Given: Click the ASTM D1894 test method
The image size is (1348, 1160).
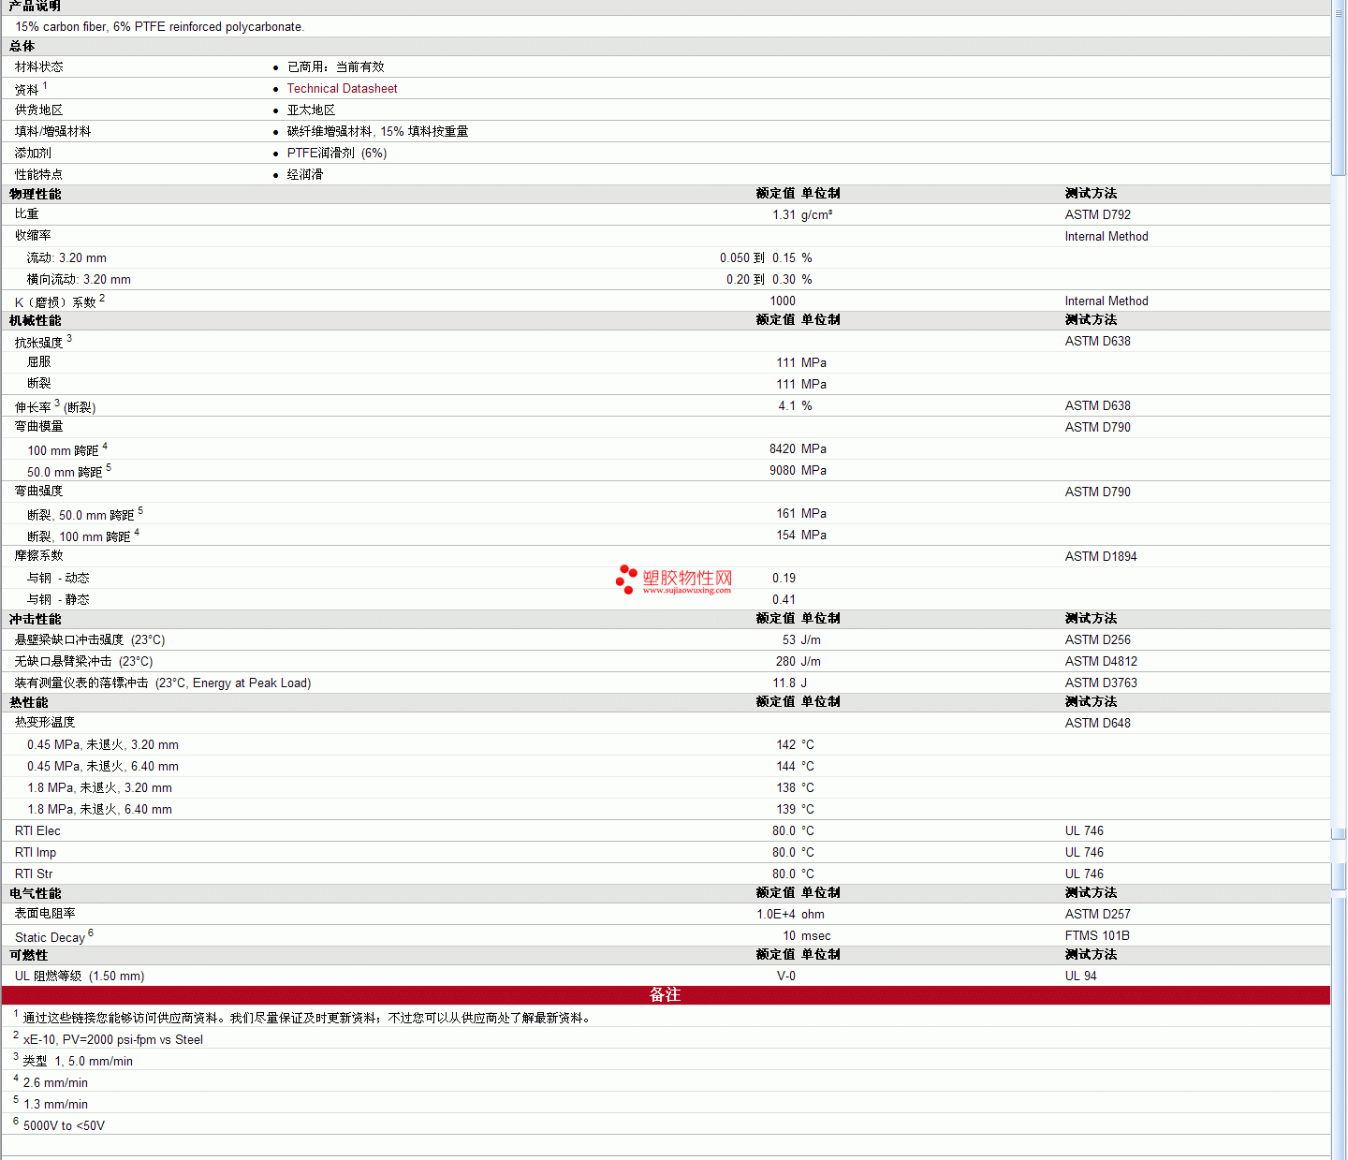Looking at the screenshot, I should click(1100, 557).
